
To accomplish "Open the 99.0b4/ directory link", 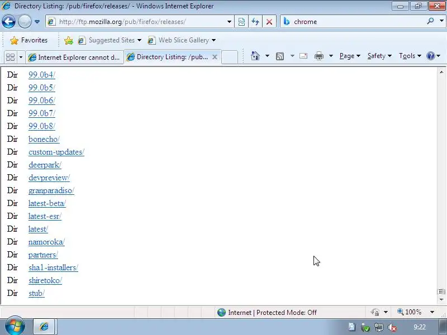I will pyautogui.click(x=41, y=75).
